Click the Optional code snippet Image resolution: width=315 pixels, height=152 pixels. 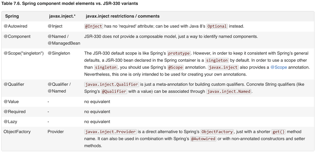tap(217, 26)
